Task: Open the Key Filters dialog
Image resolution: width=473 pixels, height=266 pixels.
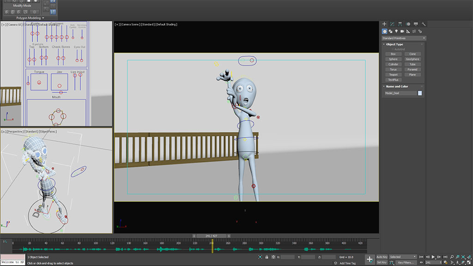Action: pyautogui.click(x=407, y=262)
